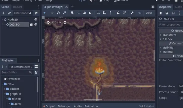The width and height of the screenshot is (183, 108).
Task: Focus the Filter nodes search field
Action: click(23, 13)
